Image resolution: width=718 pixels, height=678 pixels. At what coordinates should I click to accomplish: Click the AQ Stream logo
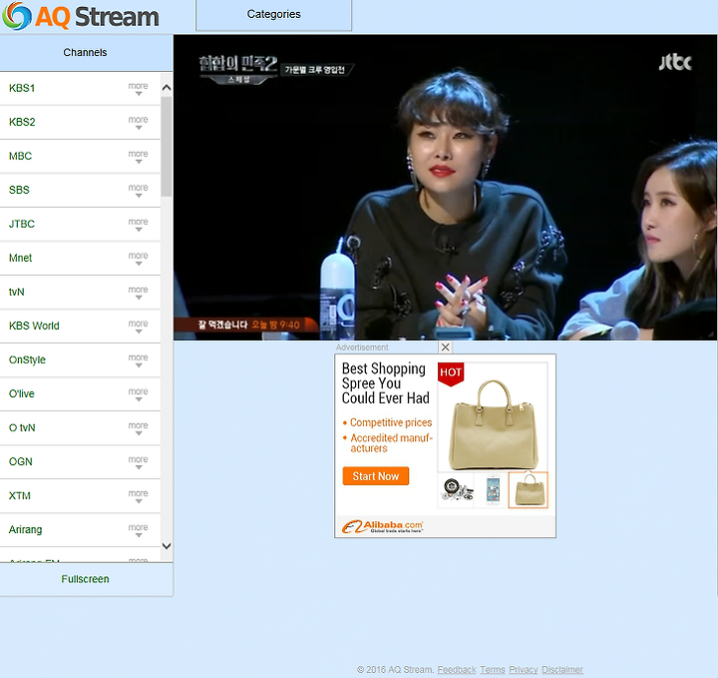[81, 16]
